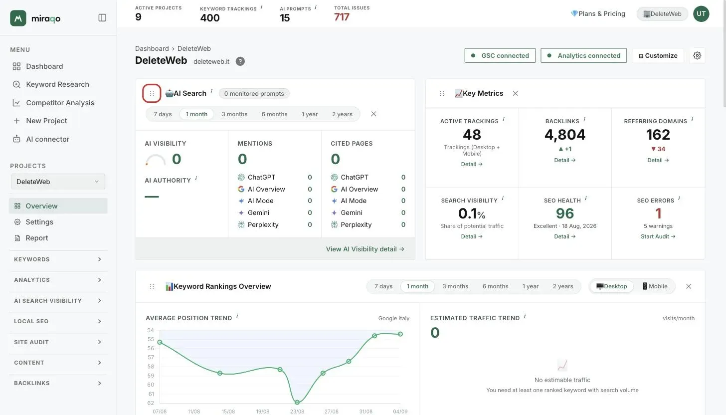The image size is (726, 415).
Task: Click the Backlinks metric info icon
Action: pos(584,120)
